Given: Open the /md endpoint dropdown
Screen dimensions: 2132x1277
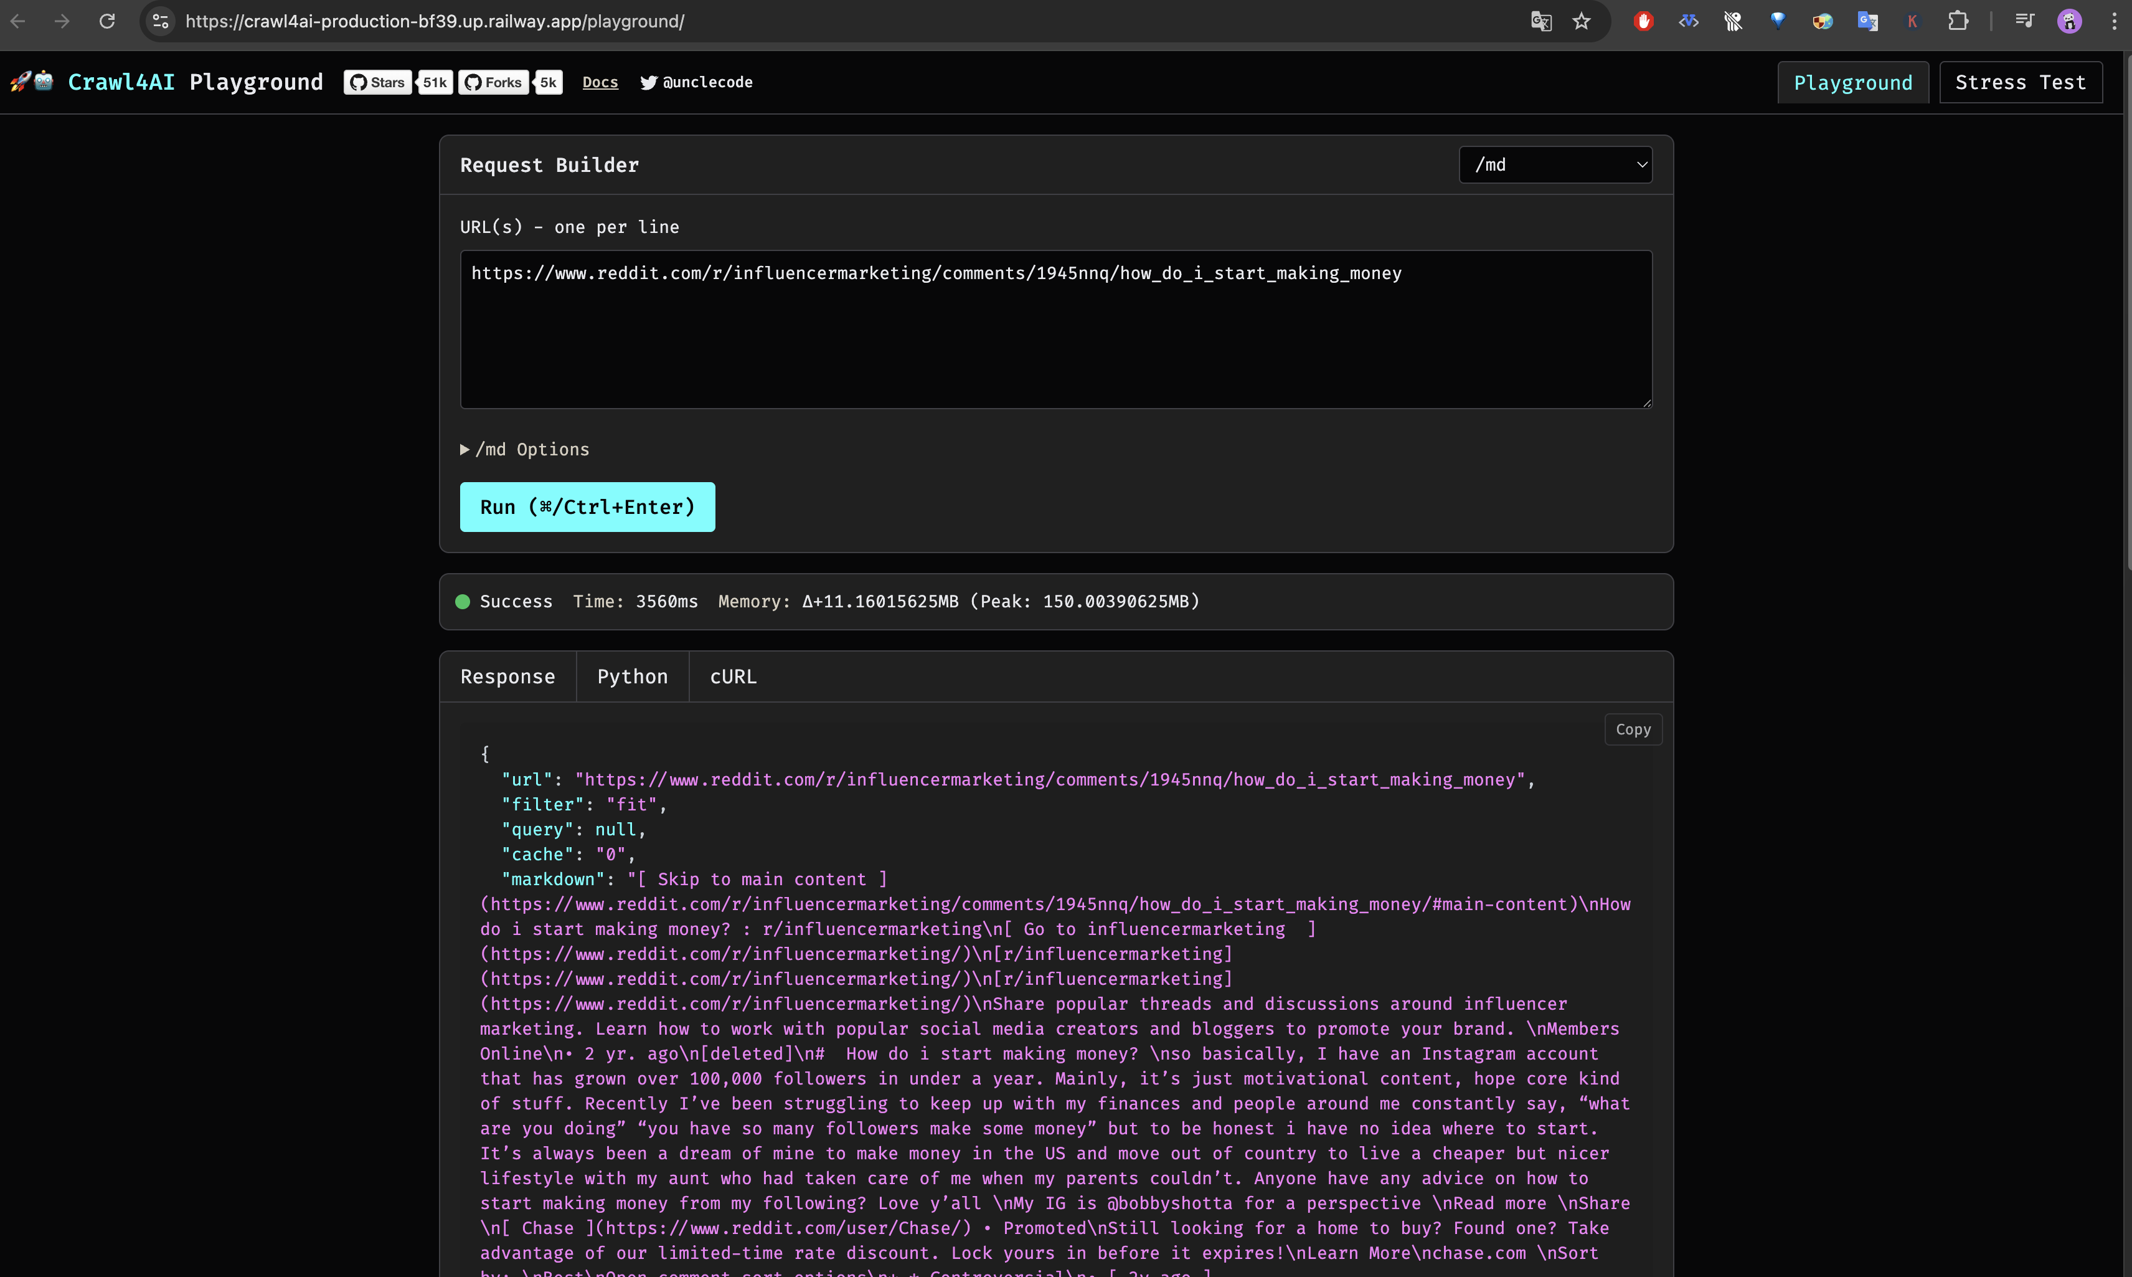Looking at the screenshot, I should coord(1555,164).
